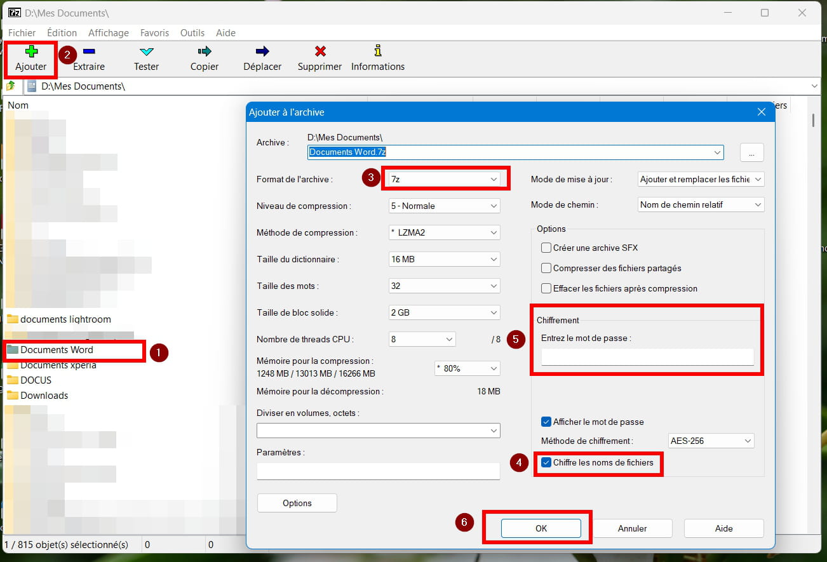The width and height of the screenshot is (827, 562).
Task: Toggle Chiffre les noms de fichiers
Action: click(x=546, y=462)
